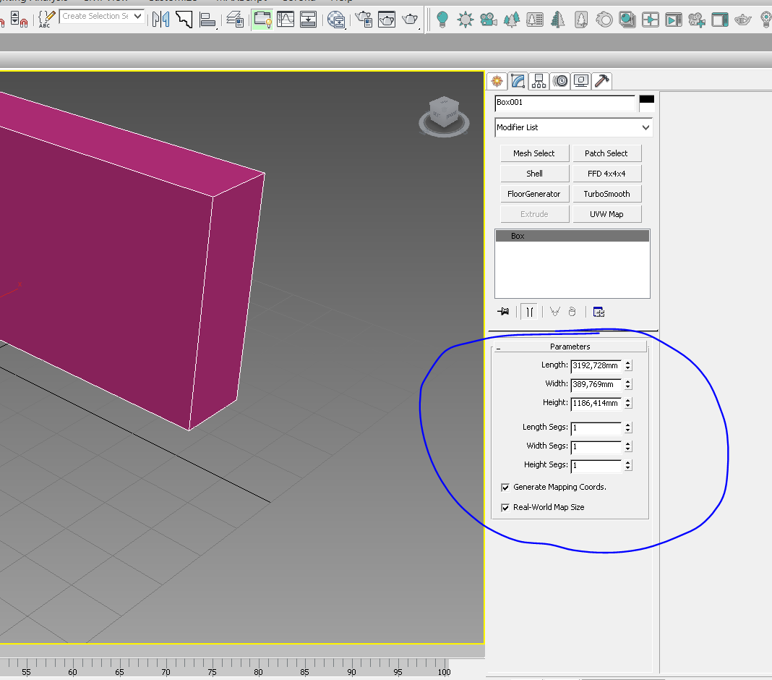Open the Utilities hammer tab
Image resolution: width=772 pixels, height=680 pixels.
[601, 81]
